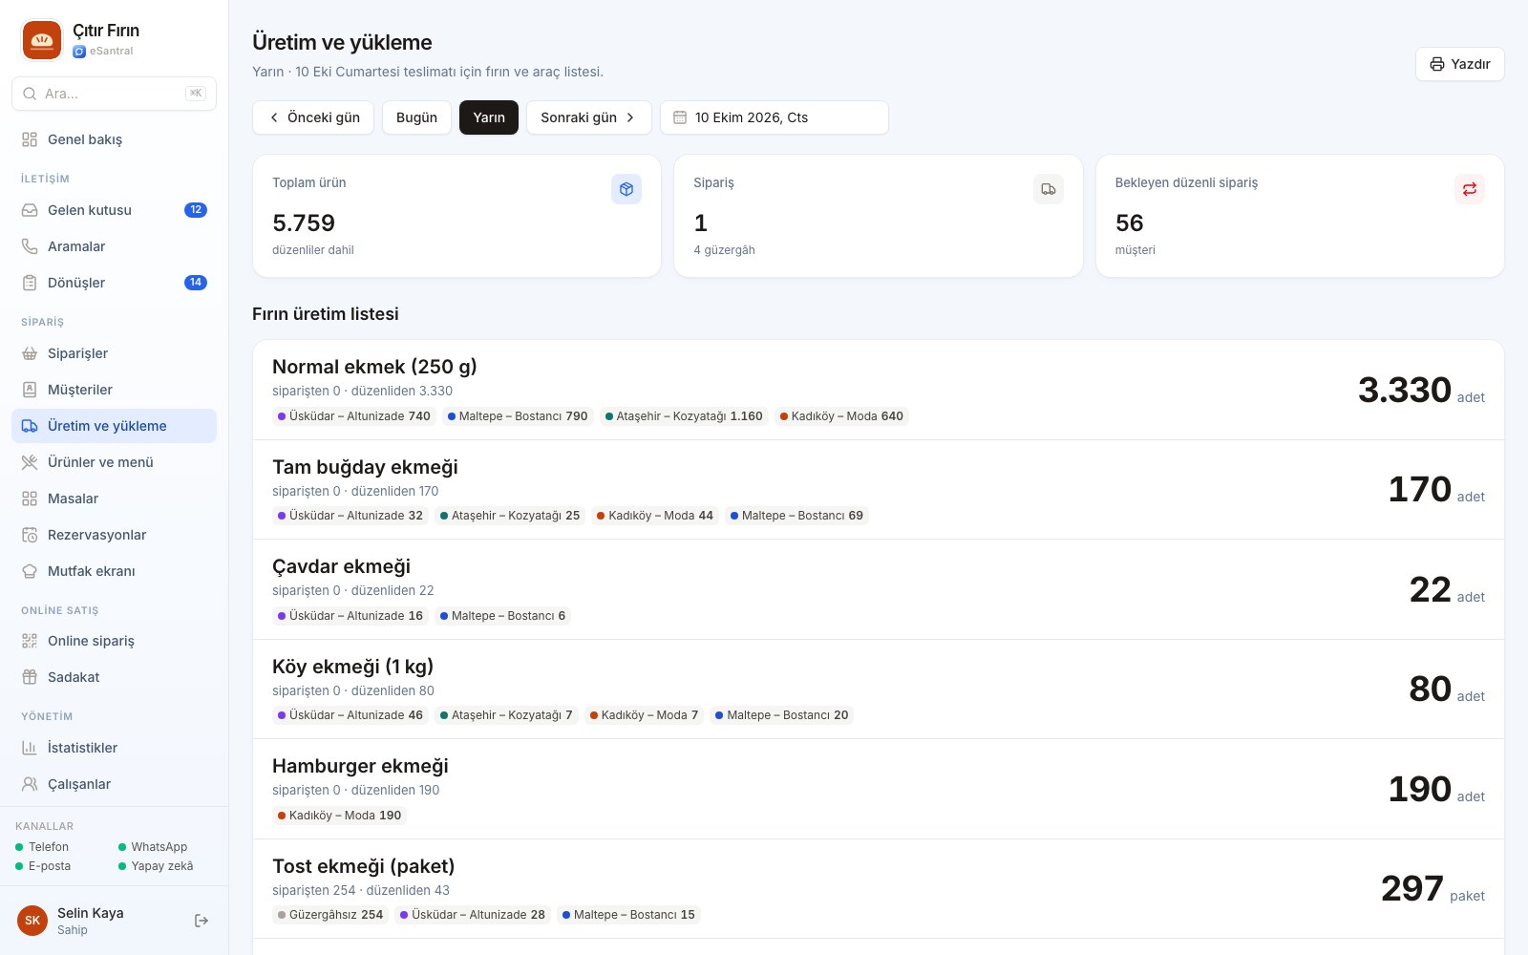This screenshot has height=955, width=1528.
Task: Click Çavdar ekmeği product title
Action: coord(341,566)
